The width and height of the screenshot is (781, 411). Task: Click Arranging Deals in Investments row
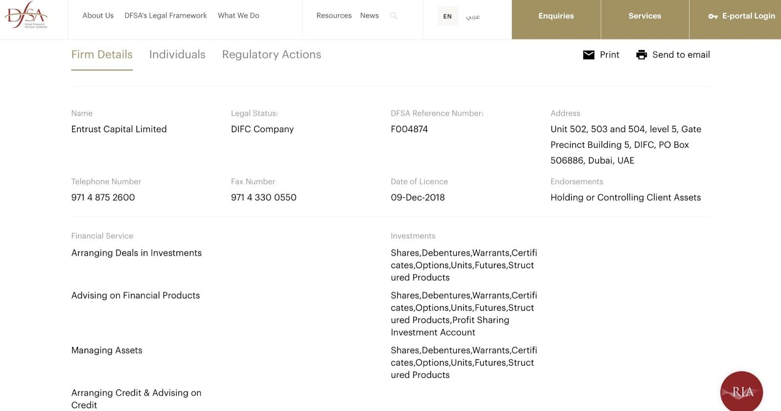(x=136, y=253)
